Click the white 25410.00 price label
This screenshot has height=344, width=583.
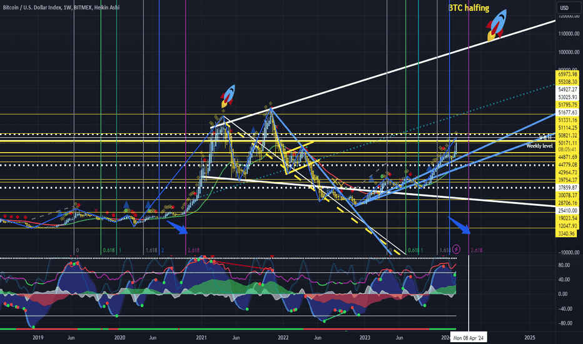568,211
